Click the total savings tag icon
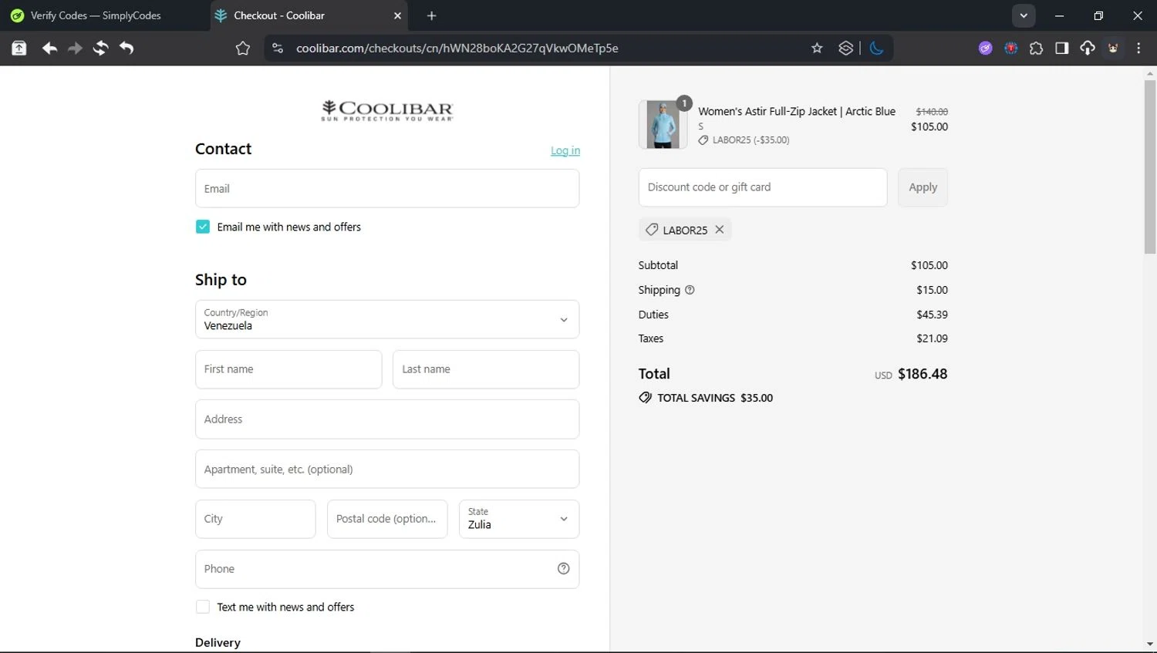 (646, 398)
